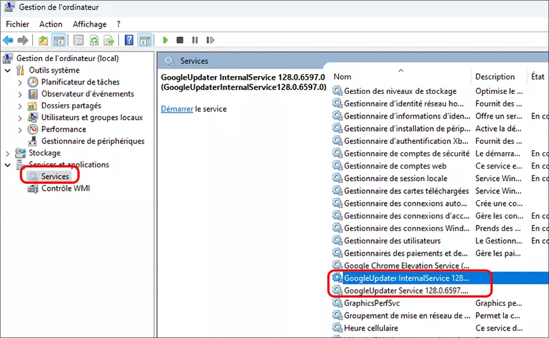
Task: Select Utilisateurs et groupes locaux
Action: tap(92, 117)
